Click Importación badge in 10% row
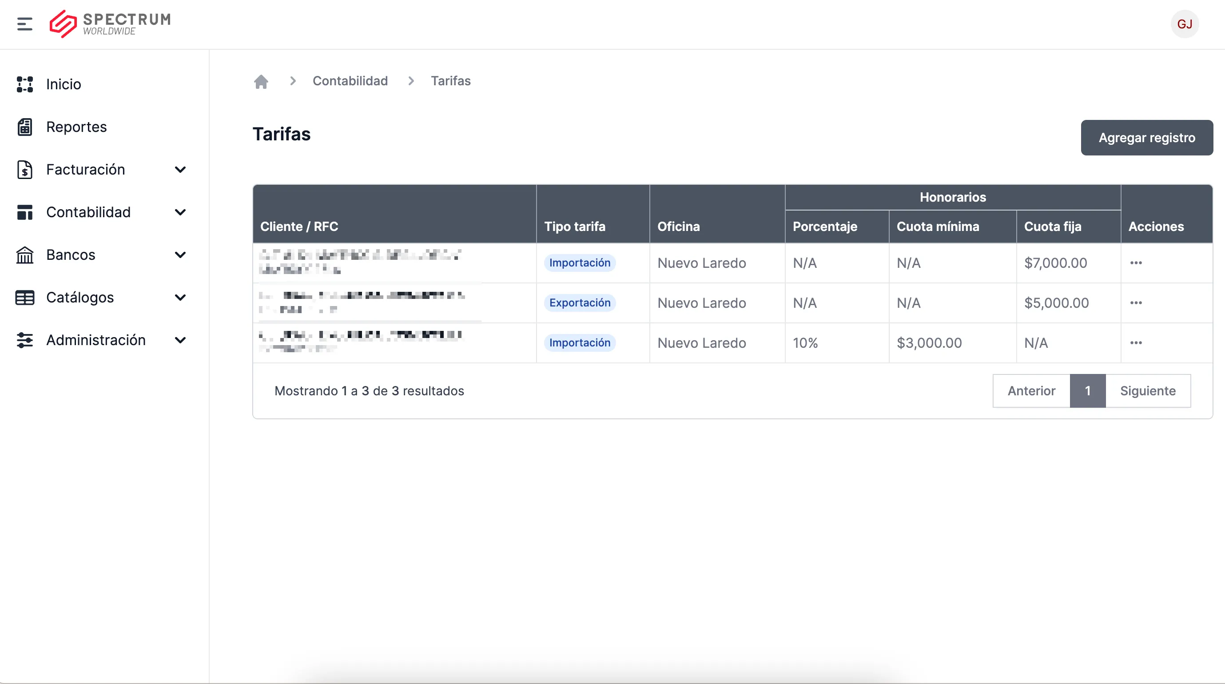Screen dimensions: 1225x684 (x=580, y=343)
